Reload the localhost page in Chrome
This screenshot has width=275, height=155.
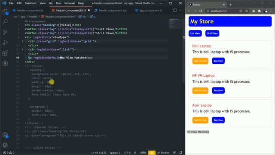(x=201, y=11)
